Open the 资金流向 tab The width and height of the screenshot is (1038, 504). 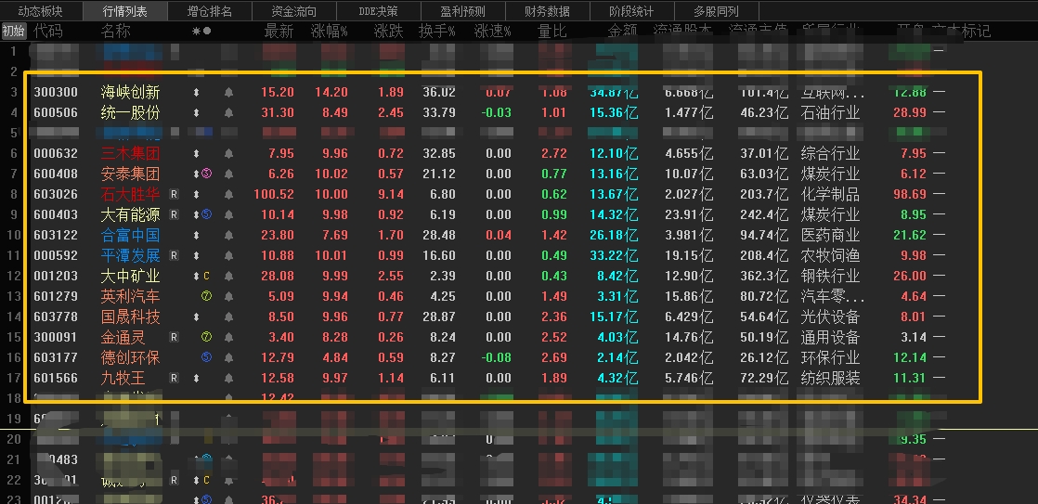coord(294,11)
